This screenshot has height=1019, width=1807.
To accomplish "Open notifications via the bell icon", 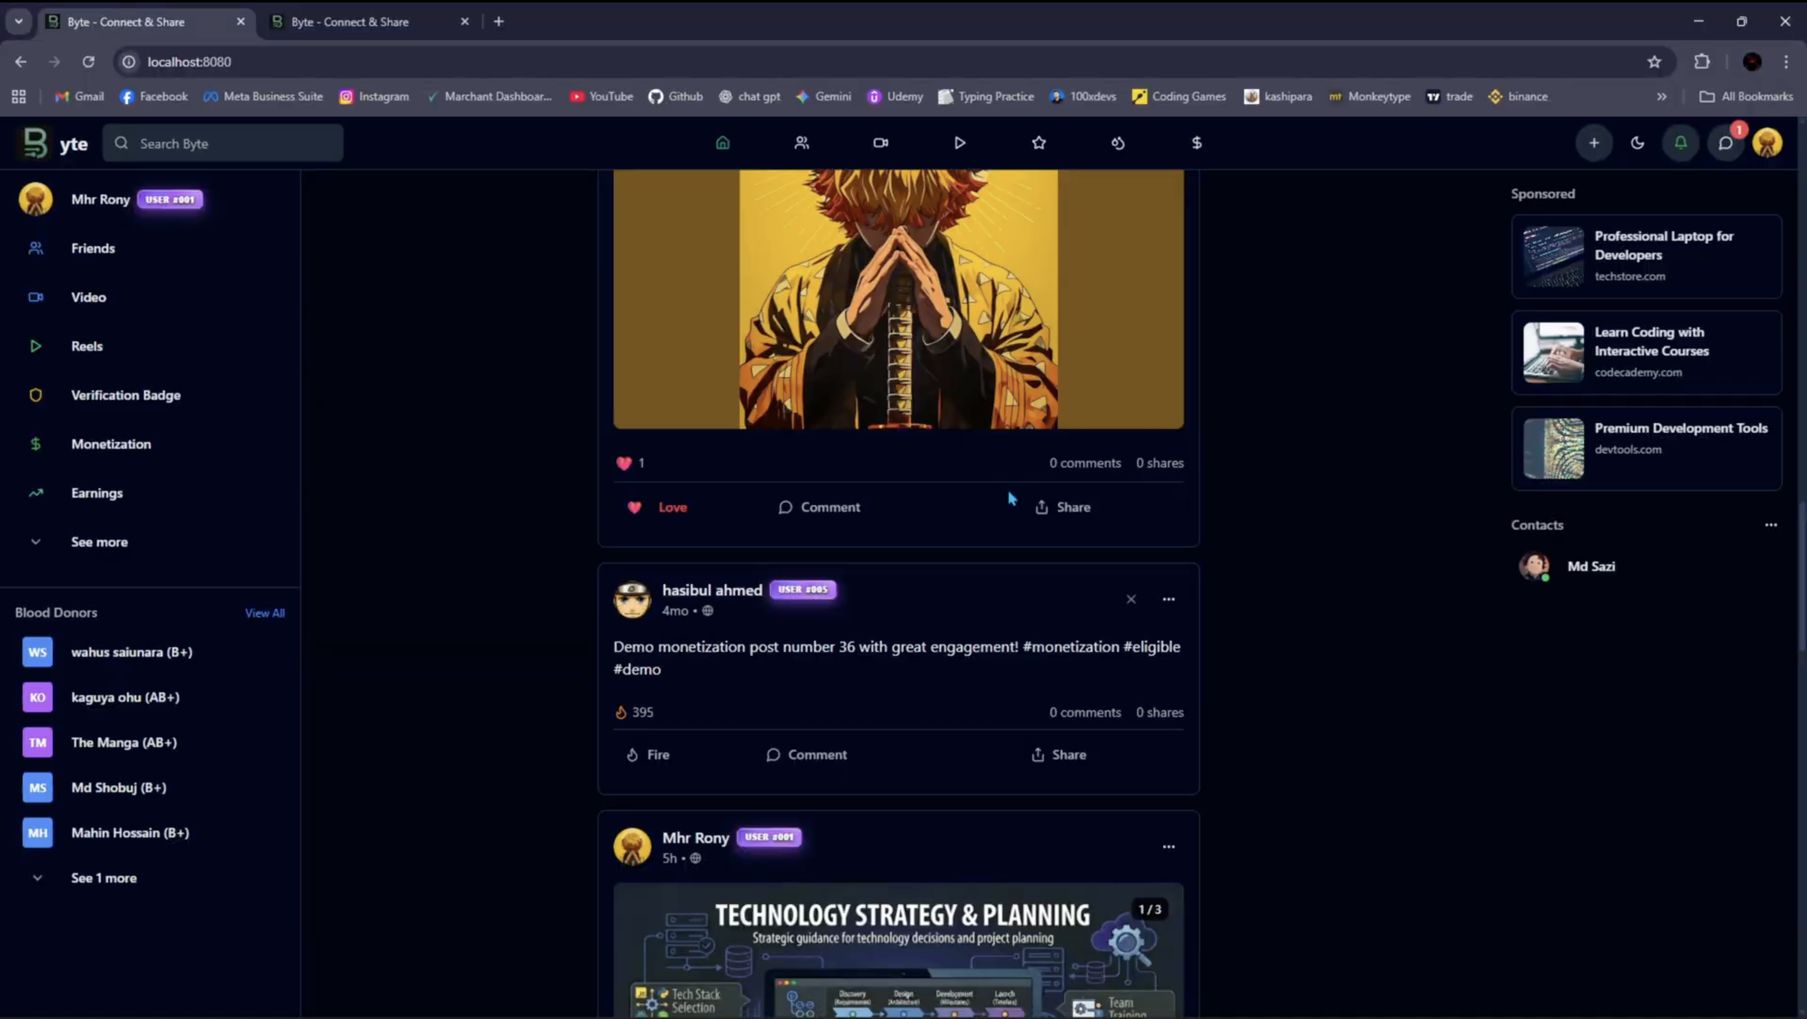I will point(1681,142).
